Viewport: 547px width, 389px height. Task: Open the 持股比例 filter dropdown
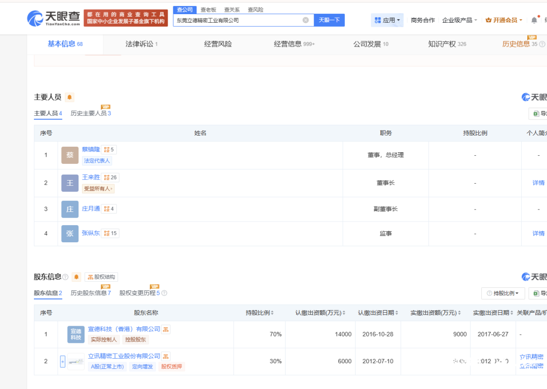502,293
